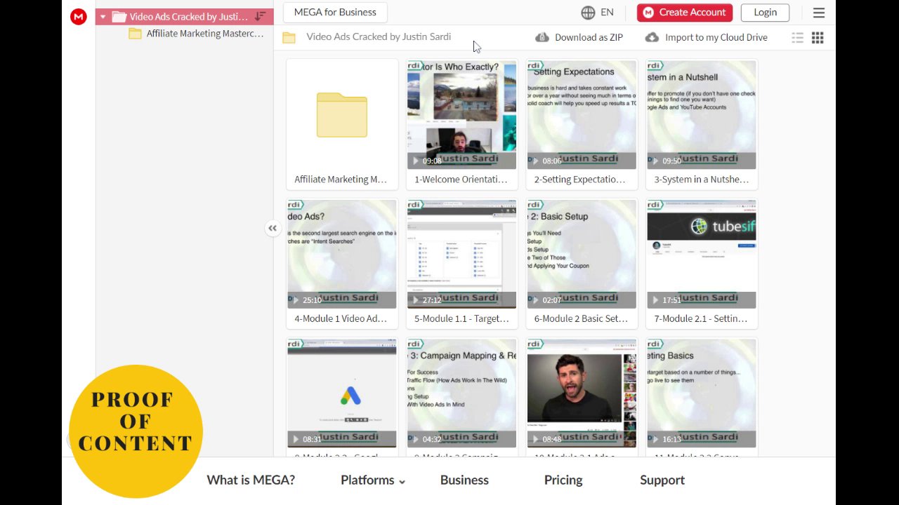Open the Support footer link
Image resolution: width=899 pixels, height=505 pixels.
(x=662, y=480)
